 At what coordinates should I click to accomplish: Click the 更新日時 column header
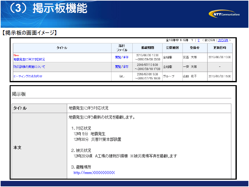[220, 48]
